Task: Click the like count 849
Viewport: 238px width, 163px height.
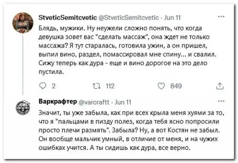Action: [175, 87]
